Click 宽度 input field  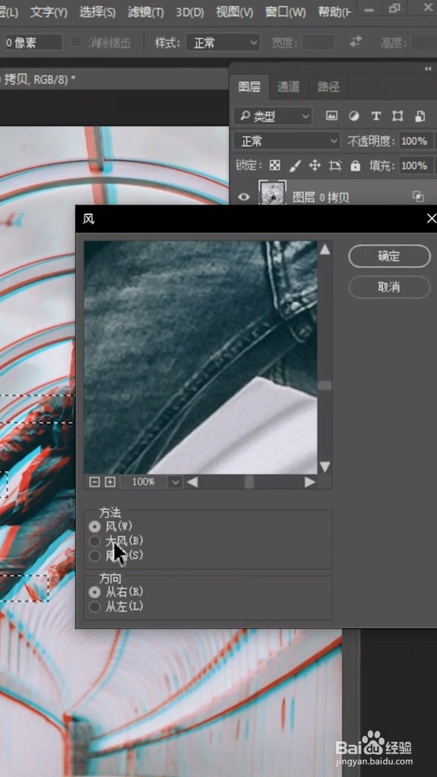(318, 42)
